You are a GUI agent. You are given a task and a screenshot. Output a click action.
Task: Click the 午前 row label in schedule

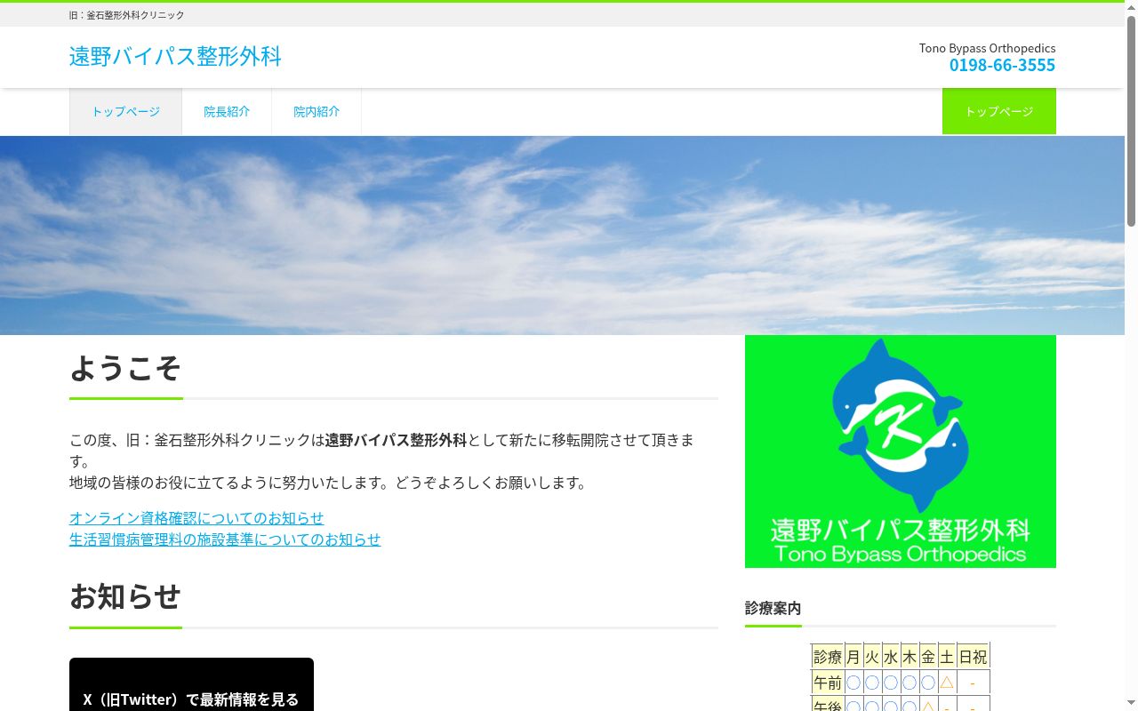pyautogui.click(x=828, y=683)
